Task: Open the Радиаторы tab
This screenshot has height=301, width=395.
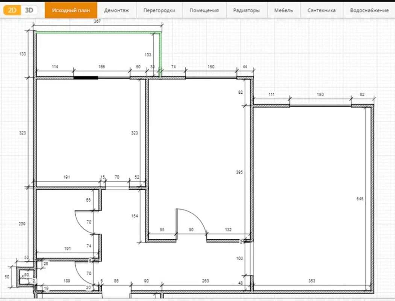Action: pos(246,10)
